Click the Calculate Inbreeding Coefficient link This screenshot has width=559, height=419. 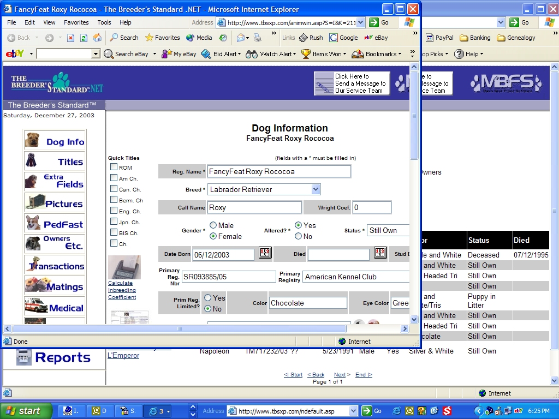click(x=122, y=290)
